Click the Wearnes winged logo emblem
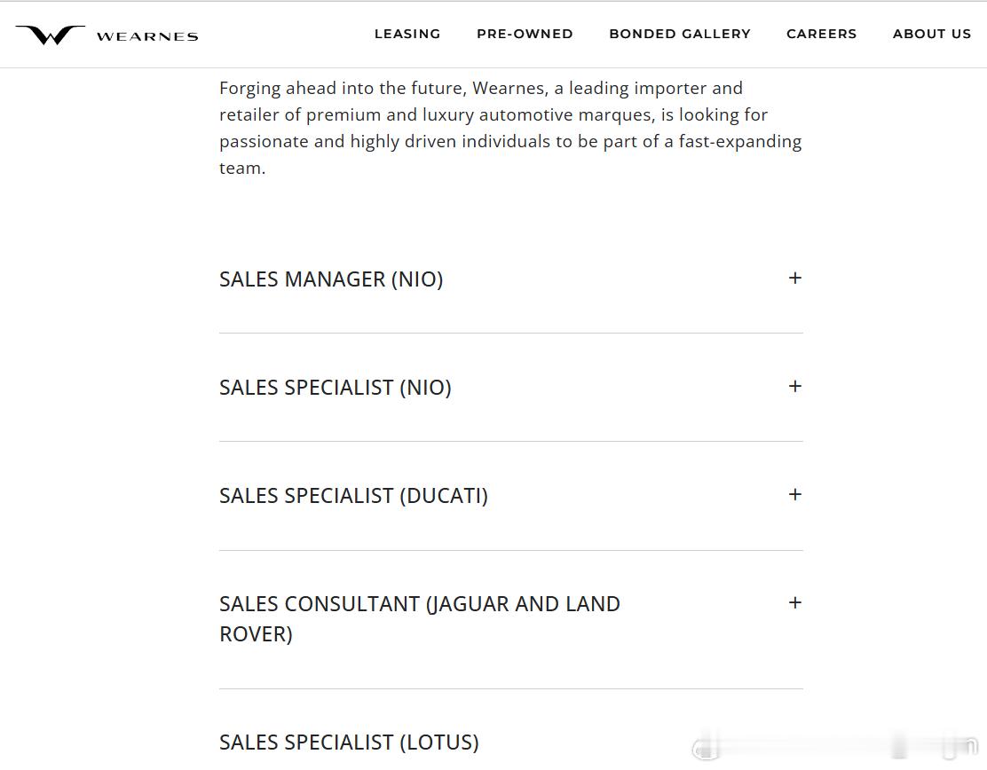 (50, 35)
